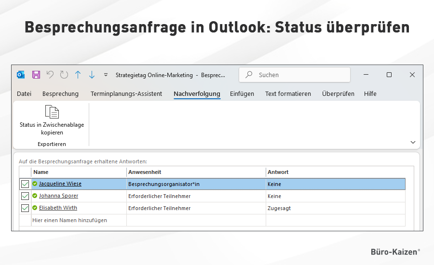434x265 pixels.
Task: Maximize the Outlook meeting window
Action: pyautogui.click(x=389, y=75)
